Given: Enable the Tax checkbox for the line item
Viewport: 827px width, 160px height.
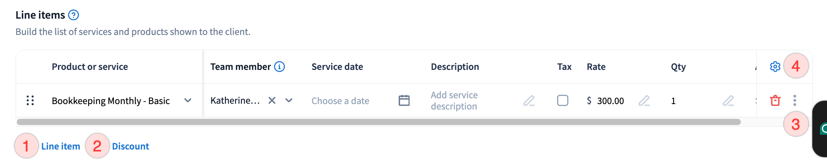Looking at the screenshot, I should point(563,101).
